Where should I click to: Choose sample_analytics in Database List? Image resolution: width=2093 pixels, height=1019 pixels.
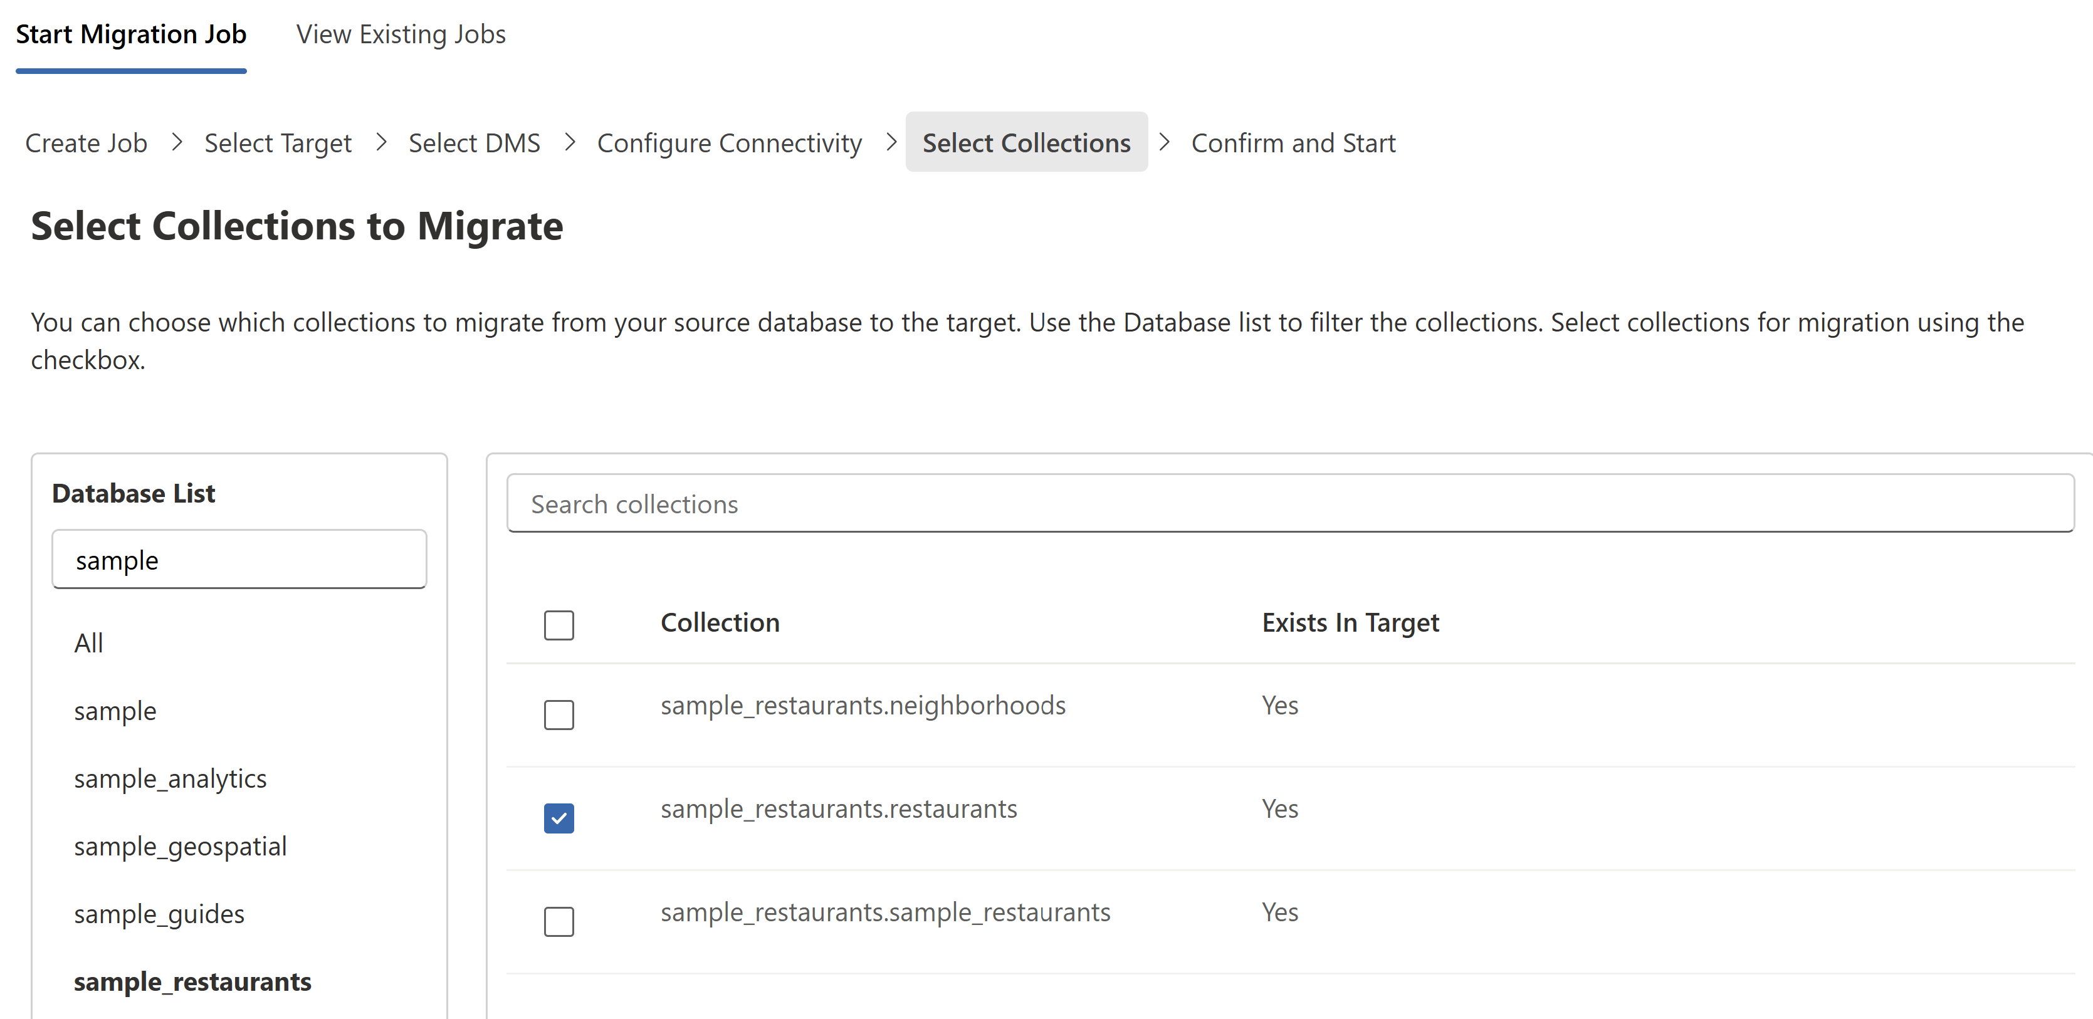170,778
